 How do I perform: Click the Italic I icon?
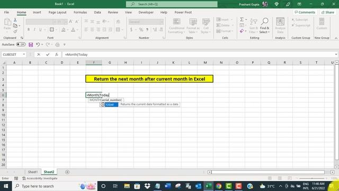coord(34,30)
